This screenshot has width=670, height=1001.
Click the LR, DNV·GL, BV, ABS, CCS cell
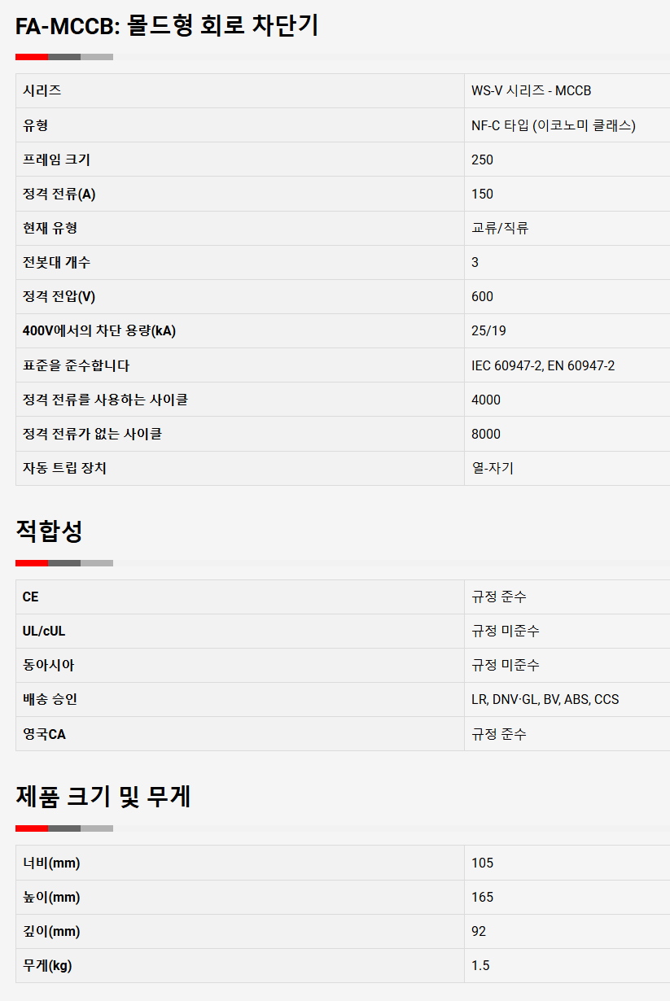545,699
